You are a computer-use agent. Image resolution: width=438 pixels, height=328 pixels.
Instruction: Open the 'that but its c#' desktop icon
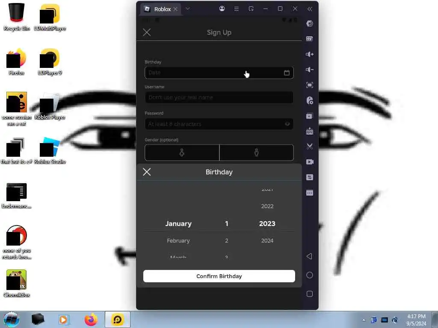coord(17,151)
